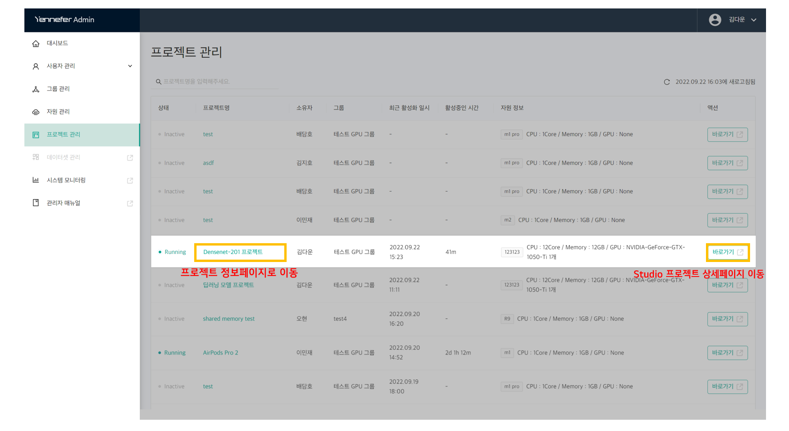Click the dashboard home icon in sidebar
Screen dimensions: 789x431
(36, 44)
